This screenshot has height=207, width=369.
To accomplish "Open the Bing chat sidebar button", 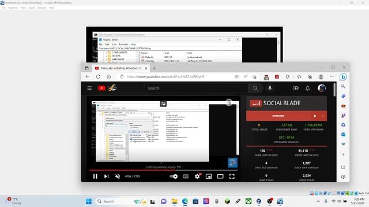I will pos(343,76).
